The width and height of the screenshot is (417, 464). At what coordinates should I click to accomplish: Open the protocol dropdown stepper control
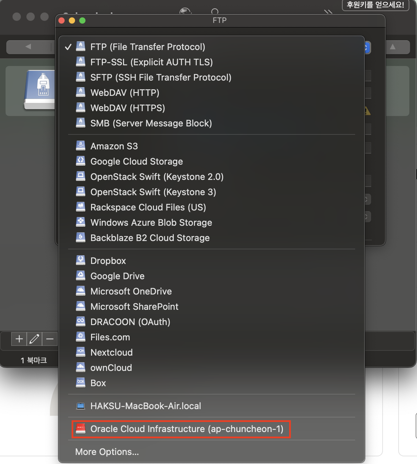pyautogui.click(x=367, y=47)
